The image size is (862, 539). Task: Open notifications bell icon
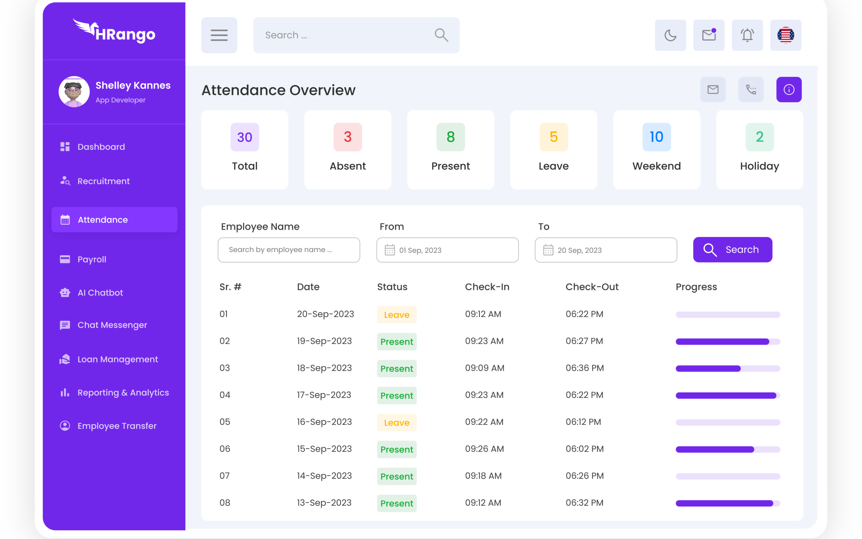point(747,35)
